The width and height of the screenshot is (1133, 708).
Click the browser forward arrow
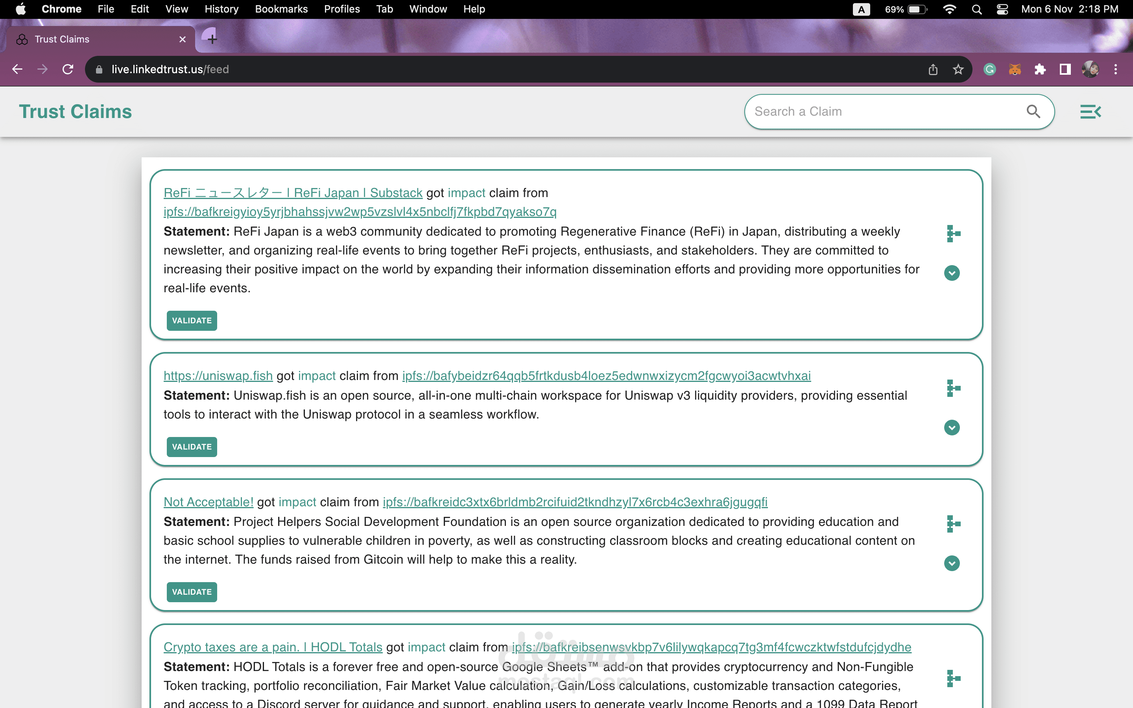tap(42, 69)
